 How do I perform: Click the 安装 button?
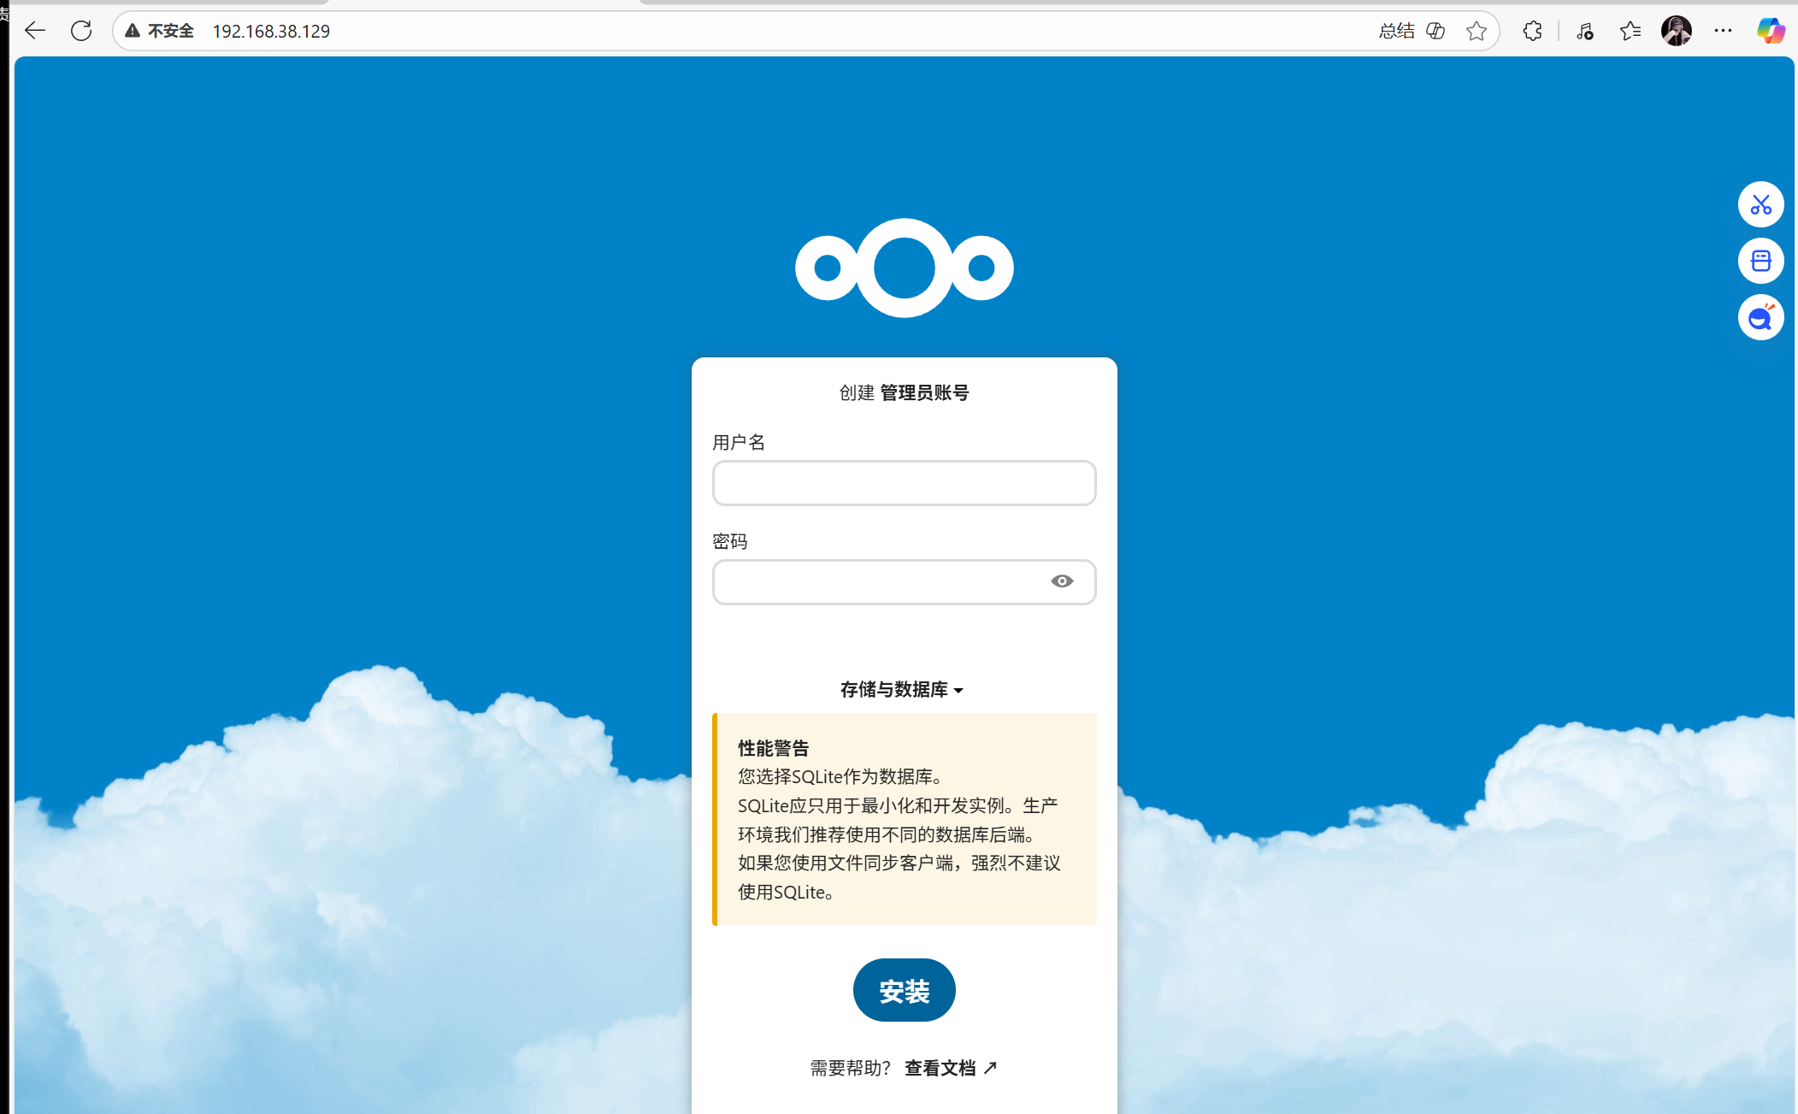pyautogui.click(x=904, y=990)
